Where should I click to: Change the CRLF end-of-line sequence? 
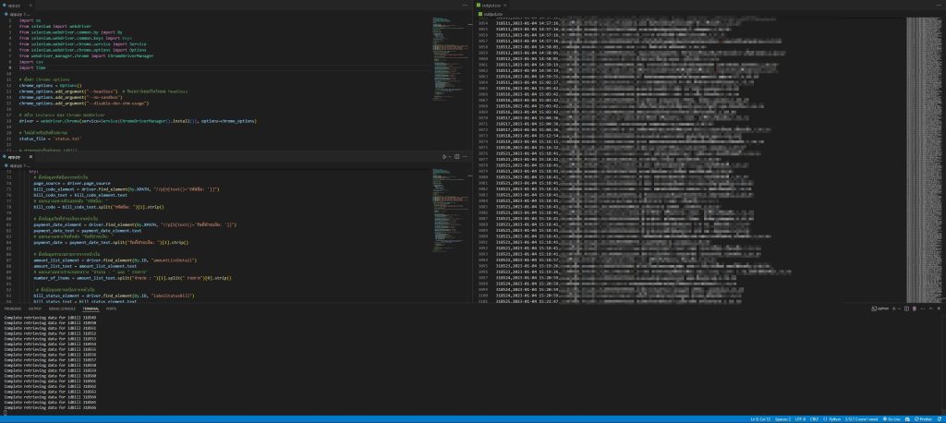(x=815, y=418)
